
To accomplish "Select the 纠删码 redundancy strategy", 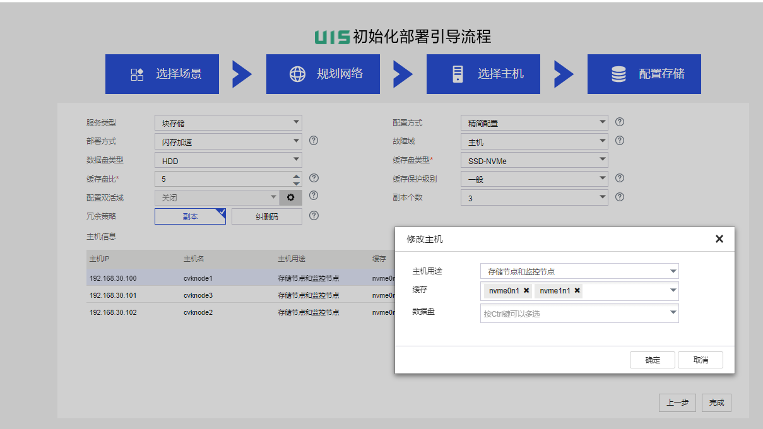I will point(267,216).
